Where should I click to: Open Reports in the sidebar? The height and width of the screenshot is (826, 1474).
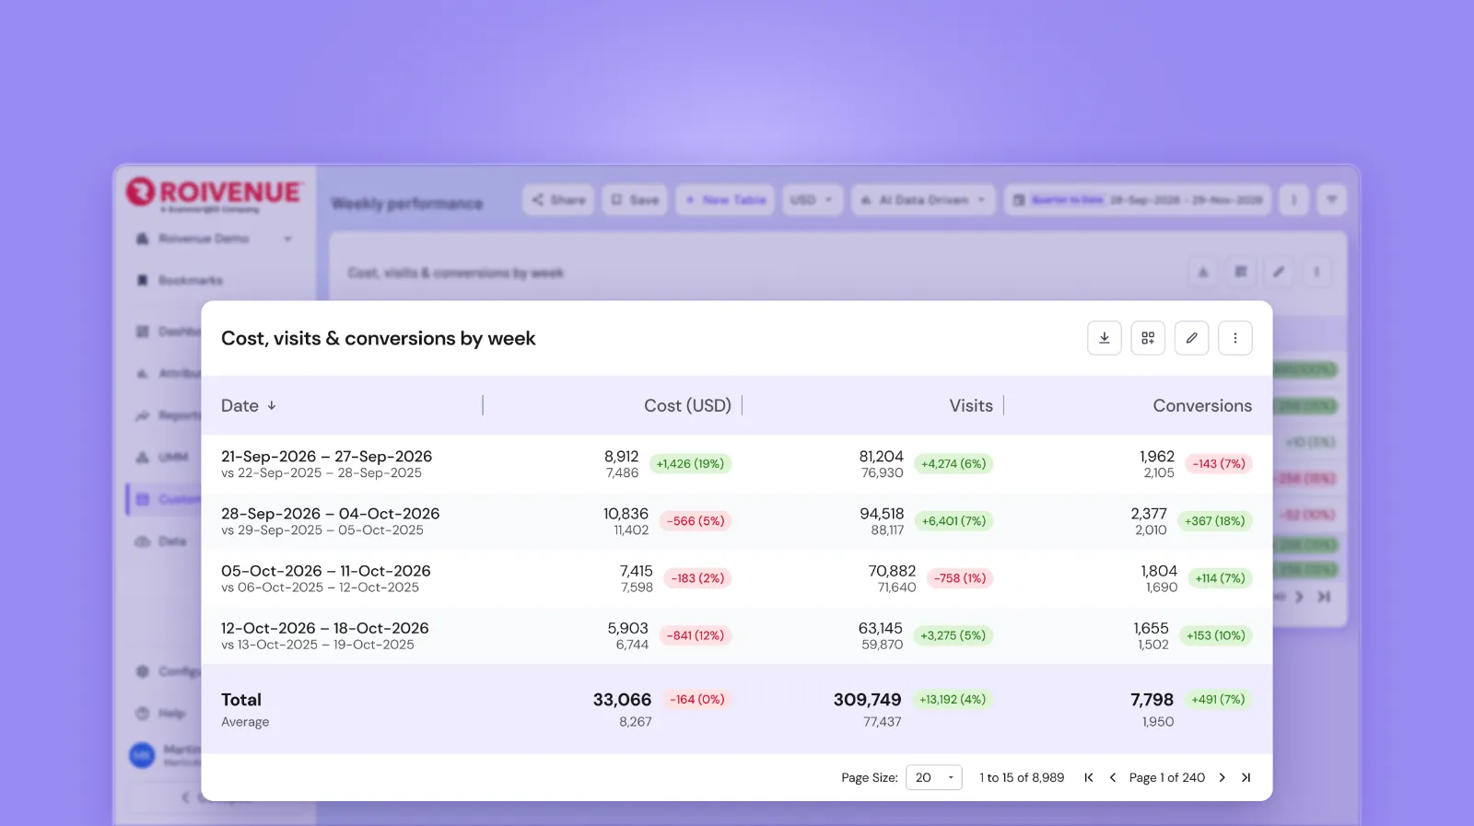point(168,415)
